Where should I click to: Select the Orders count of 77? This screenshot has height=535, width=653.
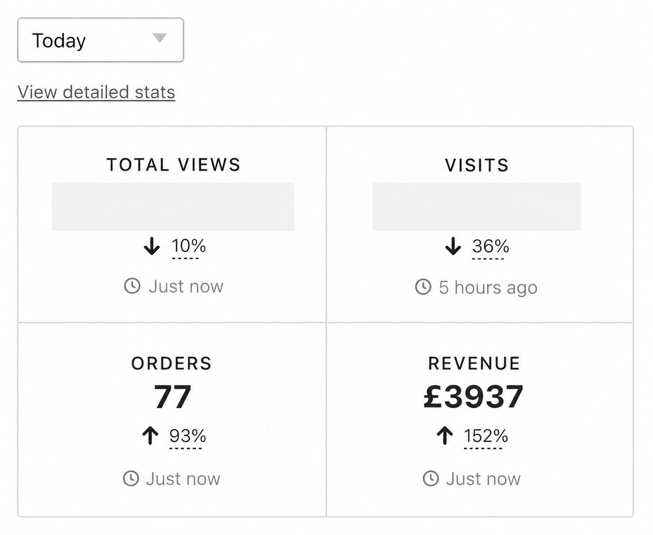(173, 397)
